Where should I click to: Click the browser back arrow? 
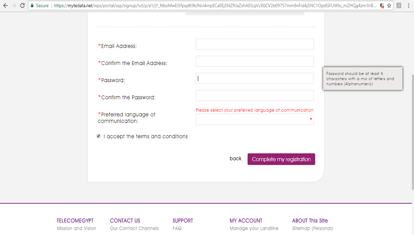[x=5, y=6]
